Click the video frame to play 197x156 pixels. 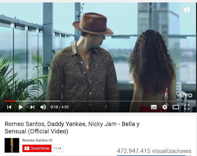[x=98, y=53]
